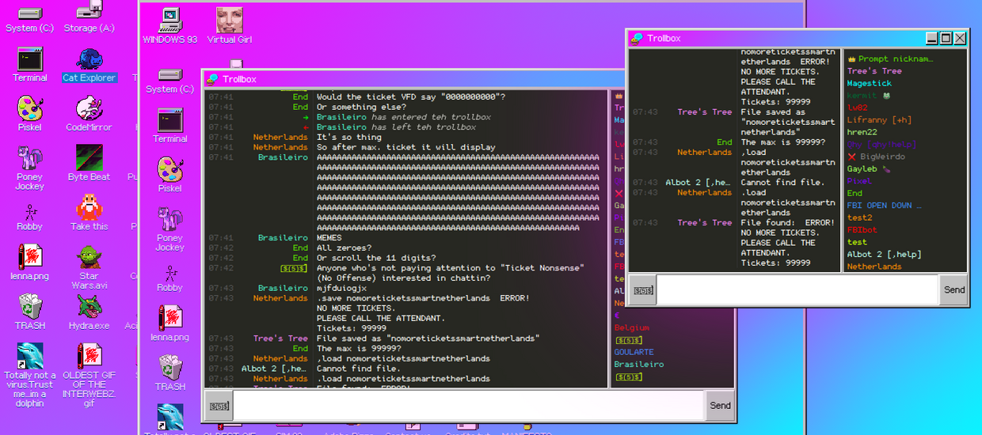Screen dimensions: 982x435
Task: Focus the message input in front Trollbox
Action: tap(797, 290)
